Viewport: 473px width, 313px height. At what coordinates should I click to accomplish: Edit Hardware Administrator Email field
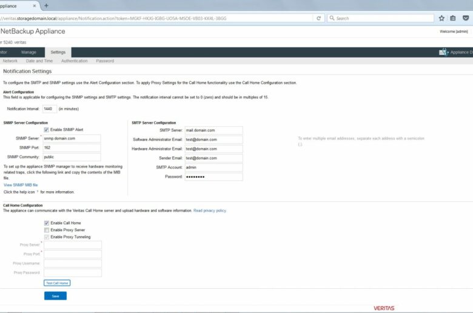(x=213, y=149)
